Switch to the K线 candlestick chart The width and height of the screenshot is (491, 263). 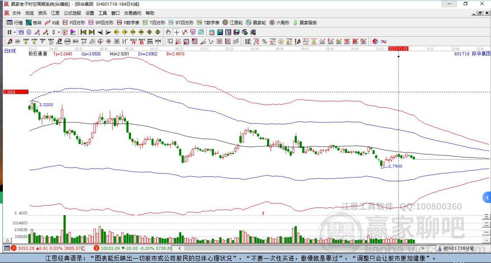point(52,22)
